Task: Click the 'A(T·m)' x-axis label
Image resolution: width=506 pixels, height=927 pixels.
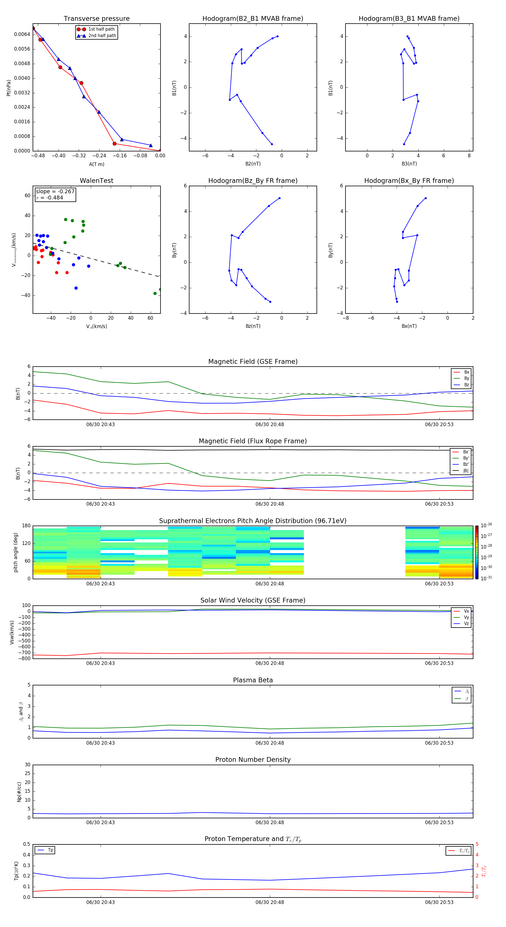Action: coord(96,164)
